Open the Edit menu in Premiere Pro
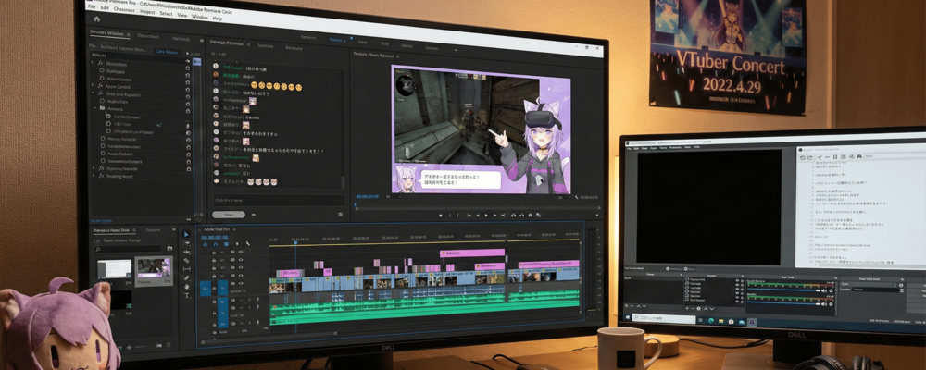This screenshot has width=926, height=370. (106, 7)
